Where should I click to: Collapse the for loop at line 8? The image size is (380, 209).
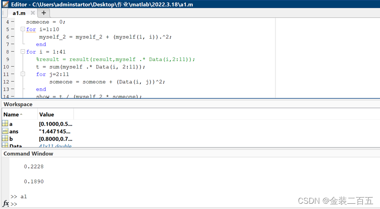[23, 51]
